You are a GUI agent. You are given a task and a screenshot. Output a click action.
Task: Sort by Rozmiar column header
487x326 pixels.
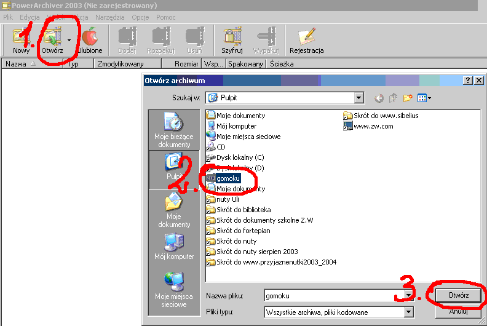tap(181, 64)
